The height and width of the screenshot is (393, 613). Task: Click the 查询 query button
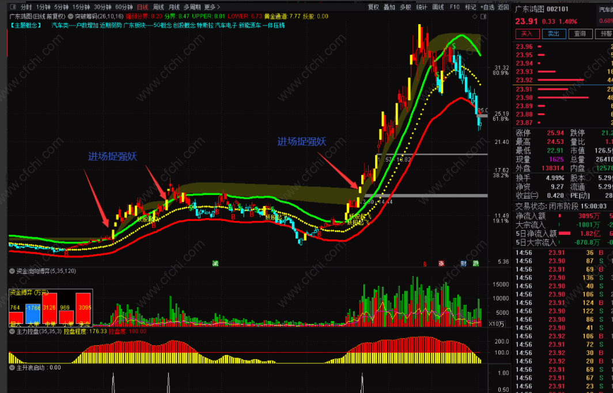click(580, 34)
